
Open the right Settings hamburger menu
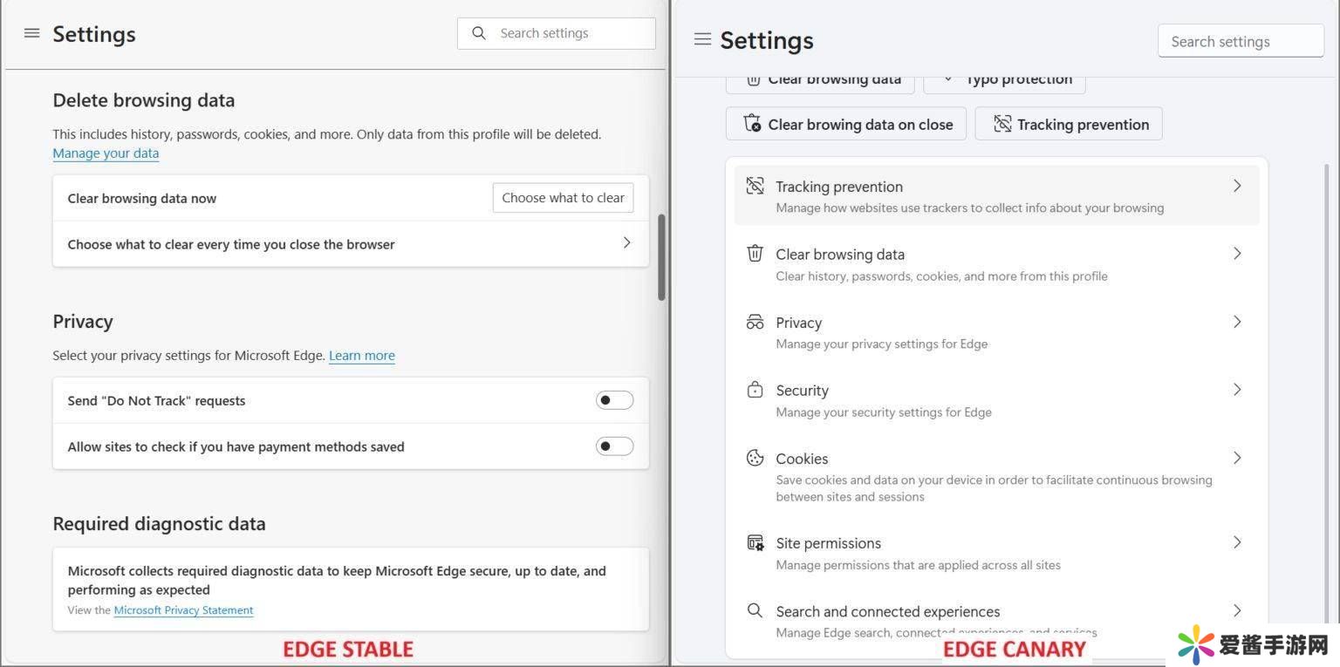click(x=702, y=39)
